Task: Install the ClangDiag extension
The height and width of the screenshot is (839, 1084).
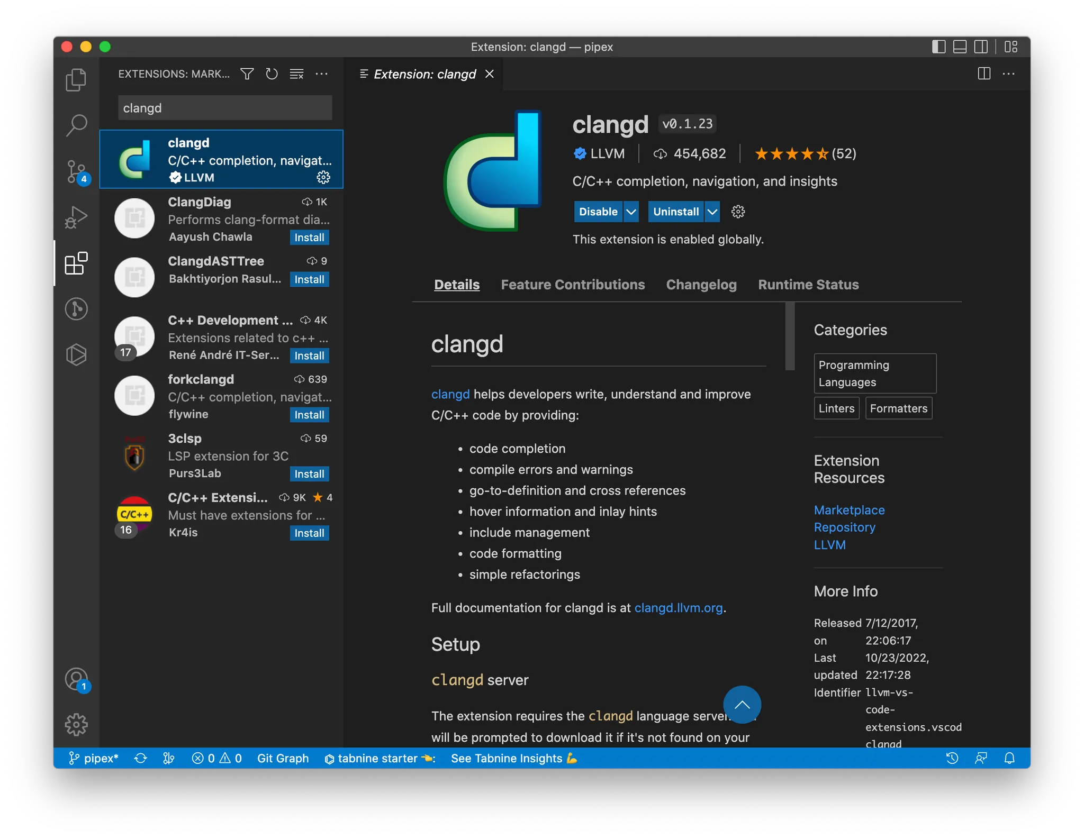Action: pyautogui.click(x=309, y=238)
